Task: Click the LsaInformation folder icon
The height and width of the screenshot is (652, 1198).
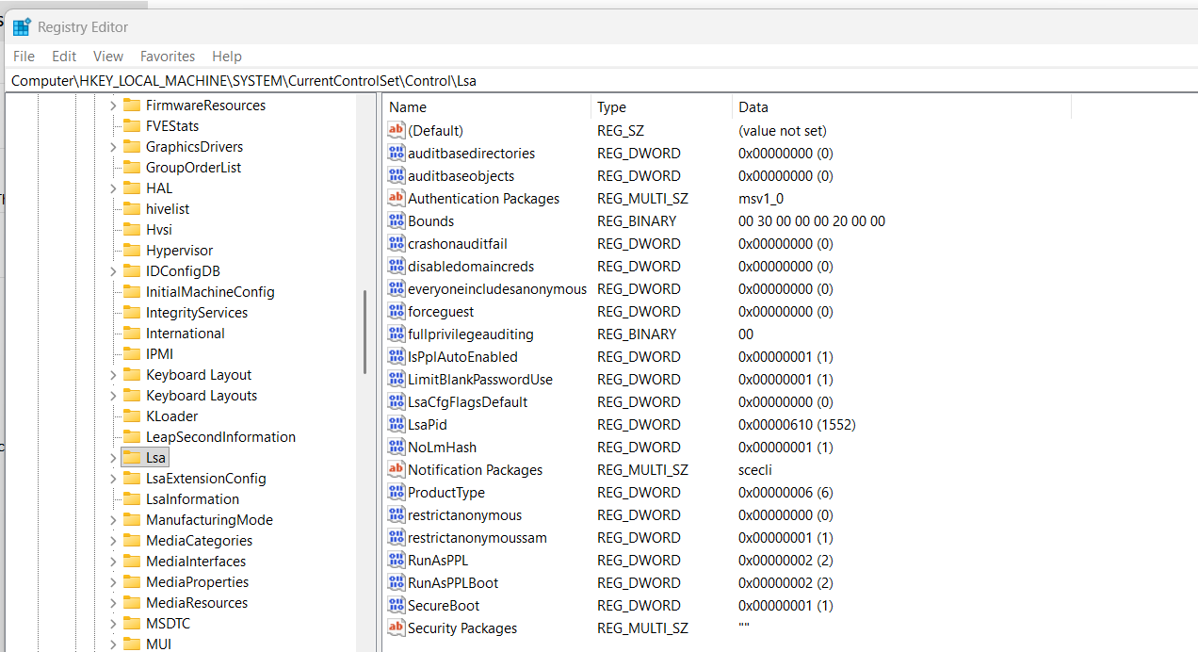Action: click(x=132, y=499)
